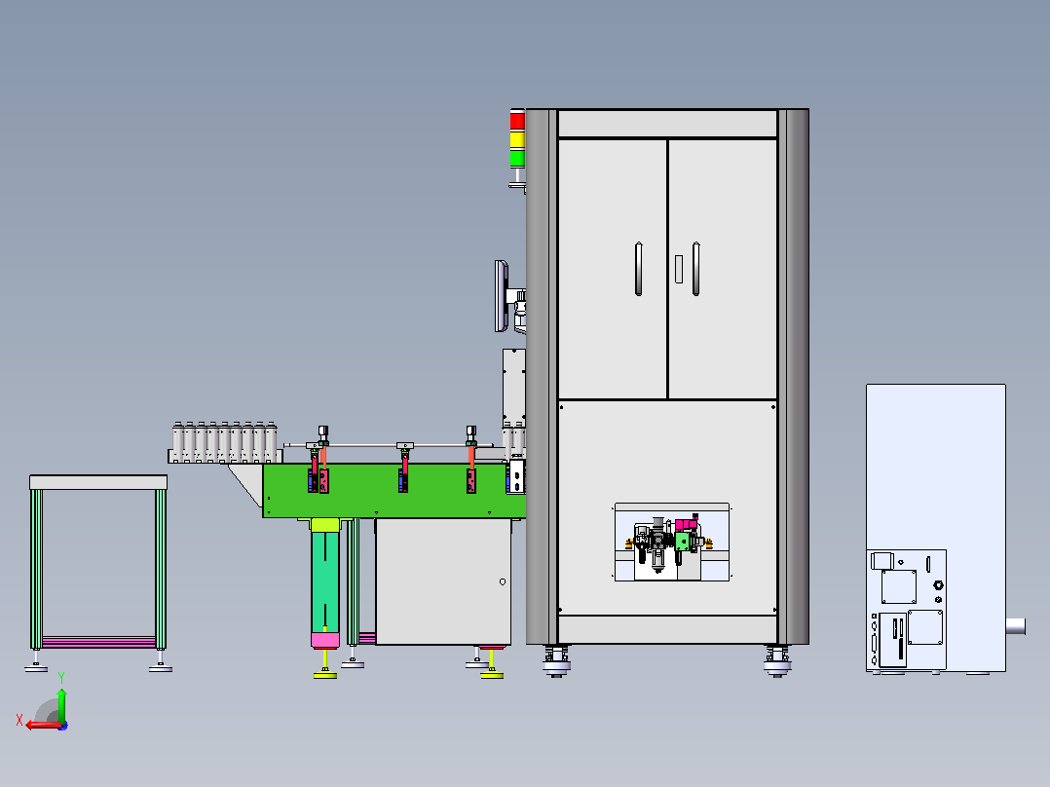Select the green lamp of the signal tower

pyautogui.click(x=517, y=159)
